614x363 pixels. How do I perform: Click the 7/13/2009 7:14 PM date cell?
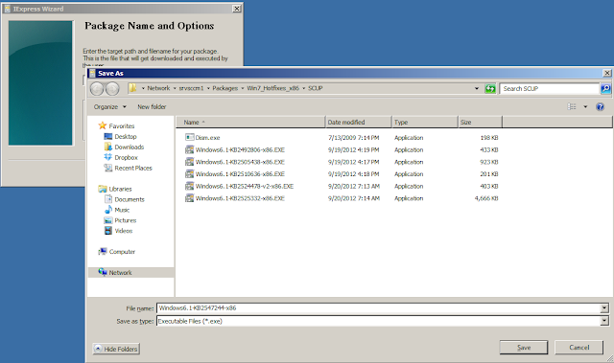(x=354, y=138)
